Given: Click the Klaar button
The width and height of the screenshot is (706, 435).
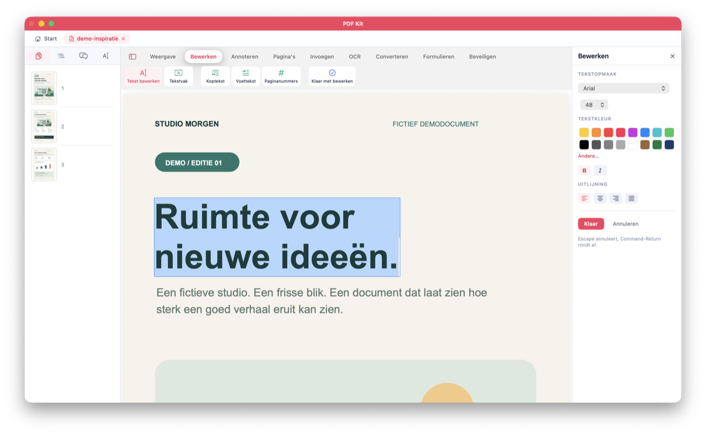Looking at the screenshot, I should click(591, 224).
